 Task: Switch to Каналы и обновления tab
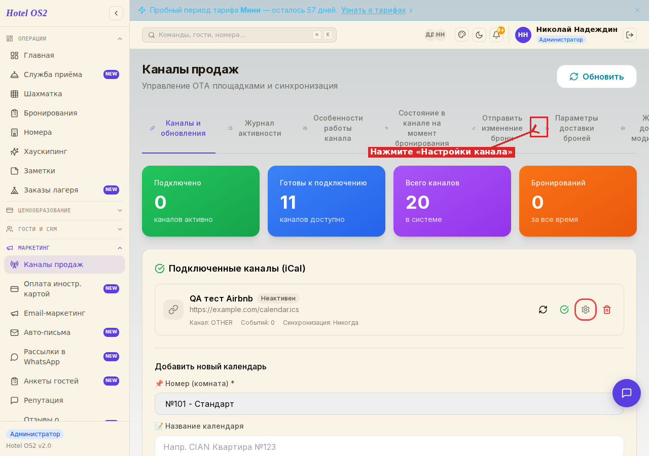click(x=178, y=128)
